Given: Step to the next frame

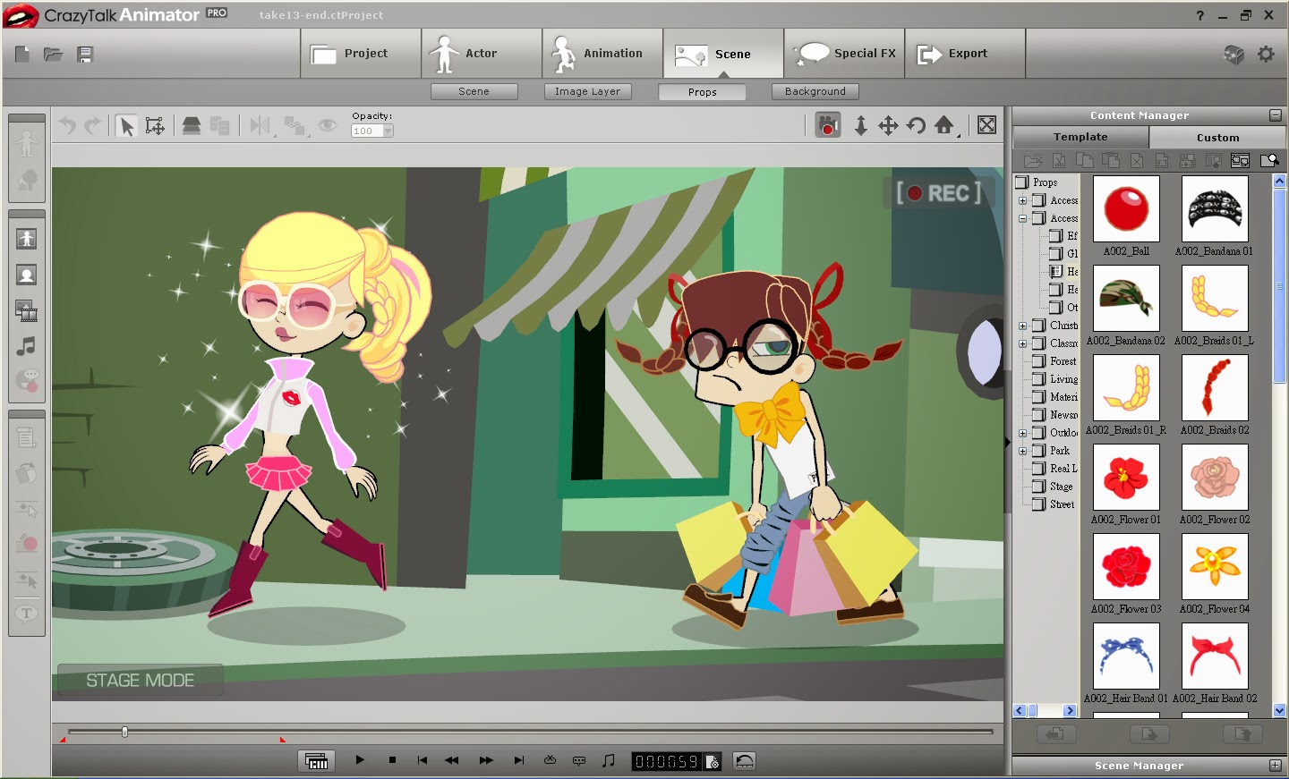Looking at the screenshot, I should click(x=486, y=760).
